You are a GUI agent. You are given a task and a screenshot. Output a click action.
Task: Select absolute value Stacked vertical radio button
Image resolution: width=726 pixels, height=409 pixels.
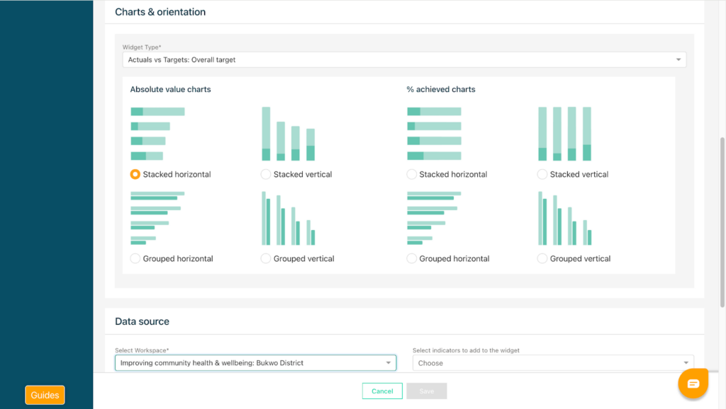pos(266,174)
